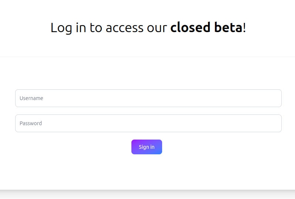295x199 pixels.
Task: Focus the Password text box
Action: pyautogui.click(x=148, y=123)
